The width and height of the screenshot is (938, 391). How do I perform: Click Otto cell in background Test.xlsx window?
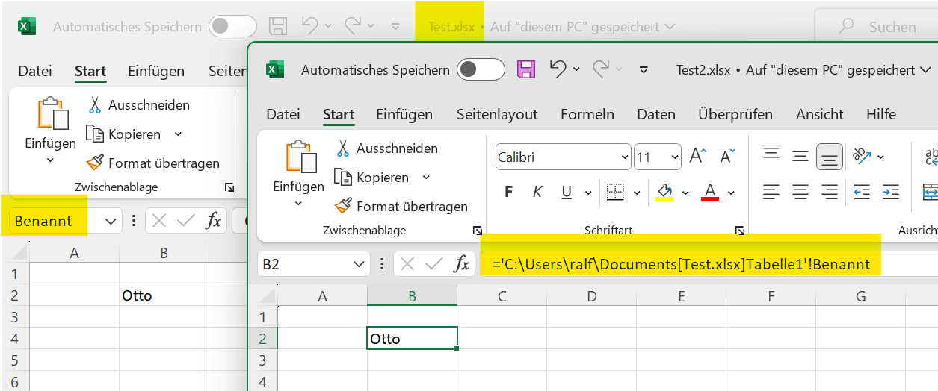click(x=164, y=295)
